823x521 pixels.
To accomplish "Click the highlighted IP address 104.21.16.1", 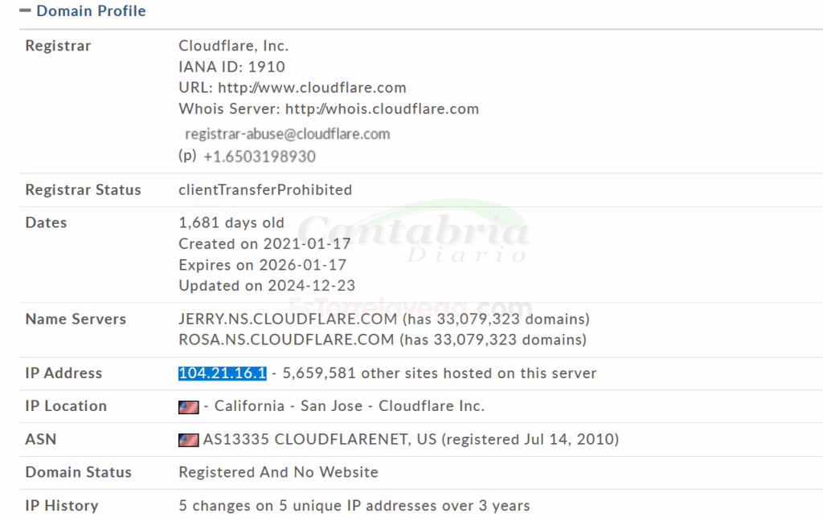I will [x=222, y=373].
